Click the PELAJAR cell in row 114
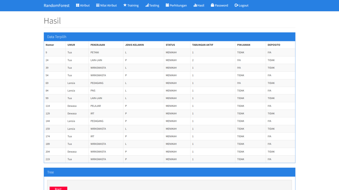This screenshot has width=339, height=190. (x=95, y=106)
